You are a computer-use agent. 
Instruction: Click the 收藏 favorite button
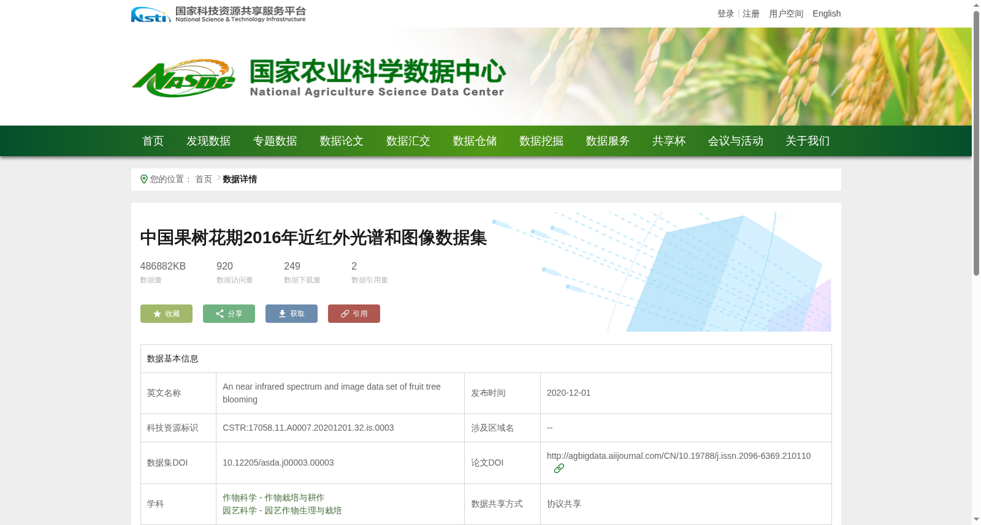(166, 314)
